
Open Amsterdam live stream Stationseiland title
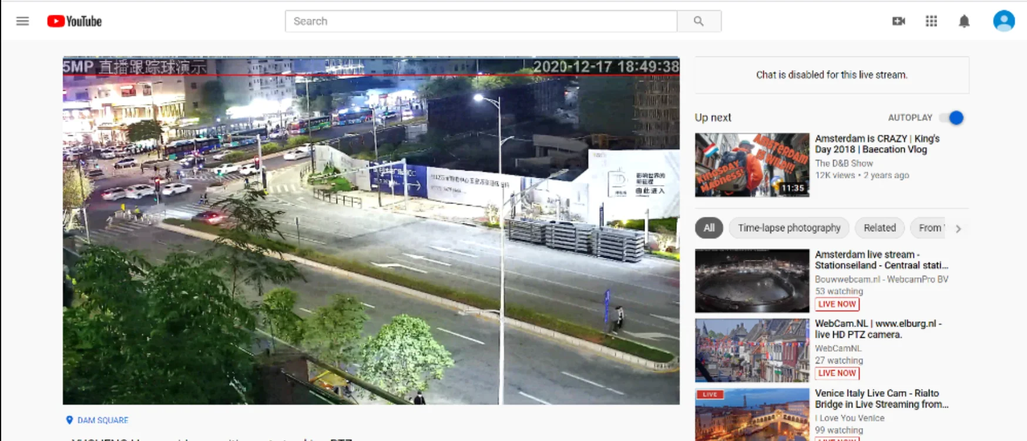[x=881, y=260]
